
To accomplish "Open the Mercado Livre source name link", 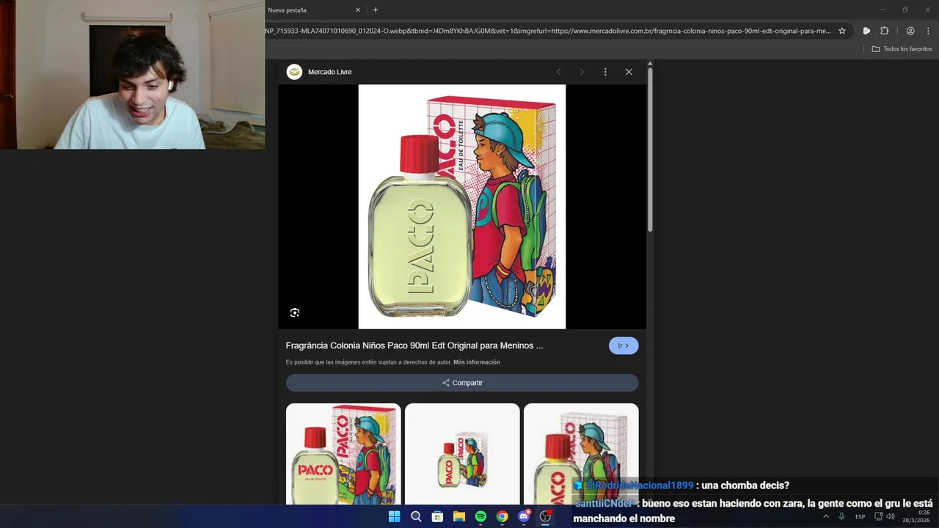I will pyautogui.click(x=329, y=72).
